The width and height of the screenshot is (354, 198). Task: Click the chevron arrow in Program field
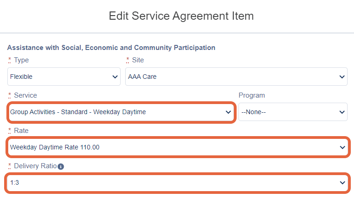click(x=342, y=112)
